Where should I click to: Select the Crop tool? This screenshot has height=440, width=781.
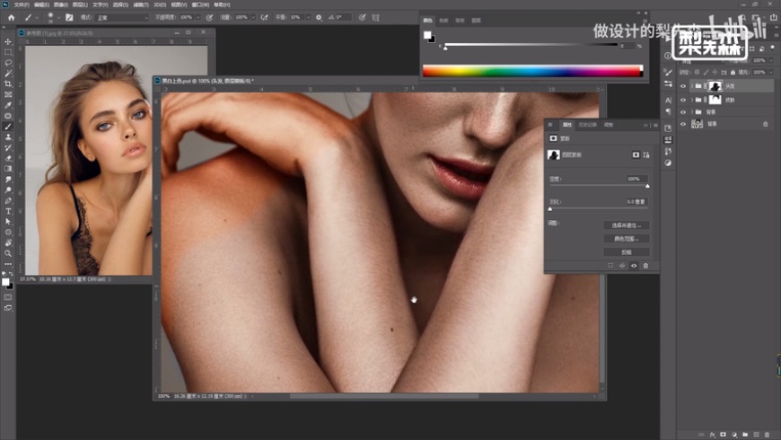(x=8, y=84)
